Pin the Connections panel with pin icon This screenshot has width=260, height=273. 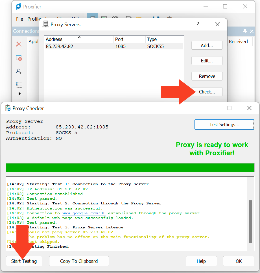tap(245, 31)
